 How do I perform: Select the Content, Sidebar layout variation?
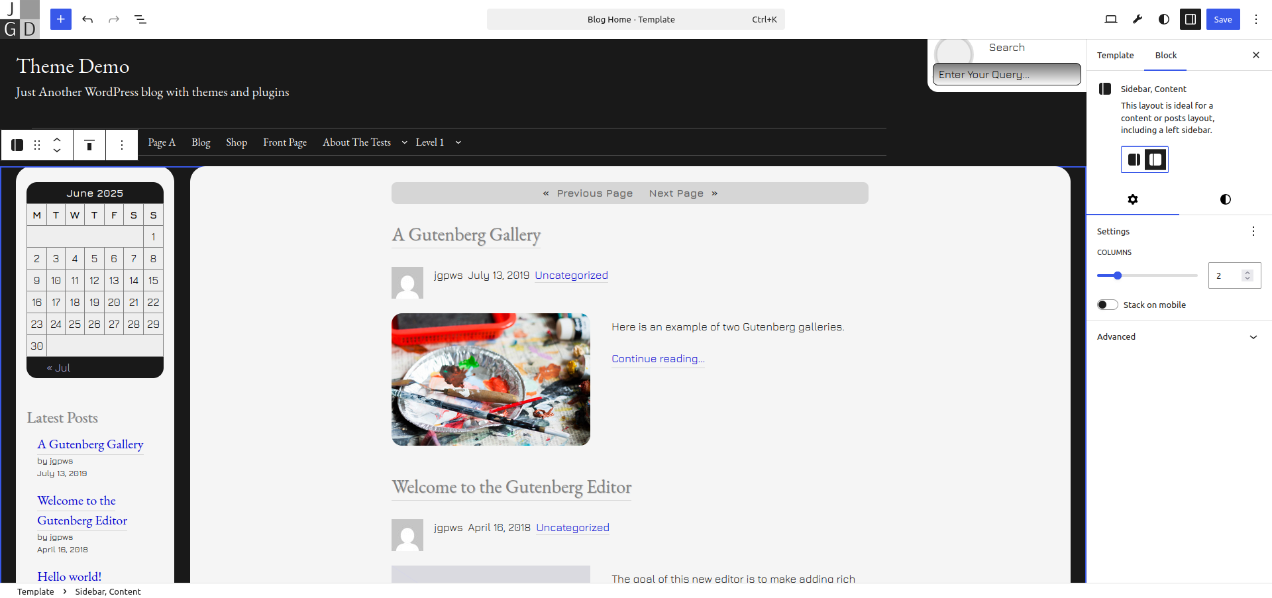coord(1134,160)
